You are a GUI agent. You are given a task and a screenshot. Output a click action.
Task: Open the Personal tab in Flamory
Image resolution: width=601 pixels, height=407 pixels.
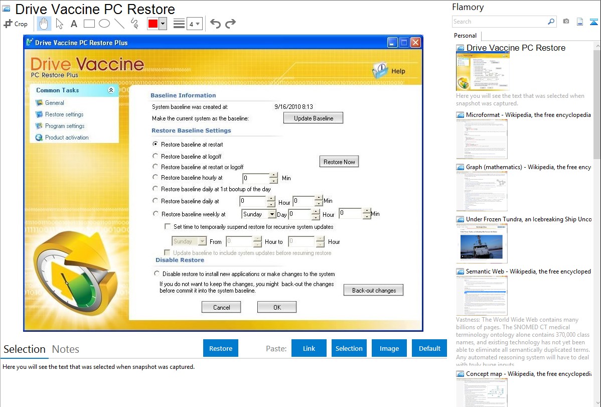tap(465, 36)
